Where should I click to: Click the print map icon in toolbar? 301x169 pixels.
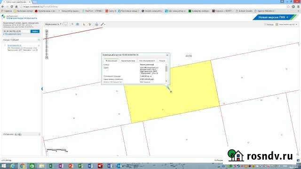click(96, 24)
